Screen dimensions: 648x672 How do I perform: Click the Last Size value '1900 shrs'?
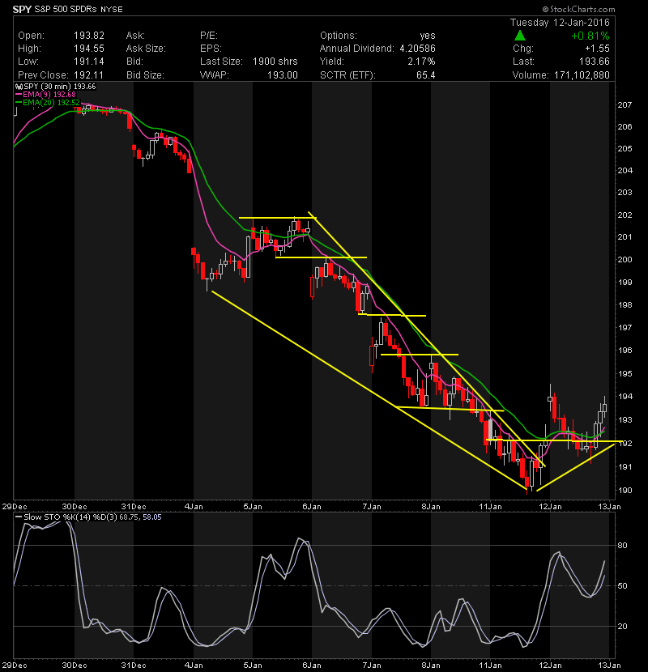coord(275,62)
